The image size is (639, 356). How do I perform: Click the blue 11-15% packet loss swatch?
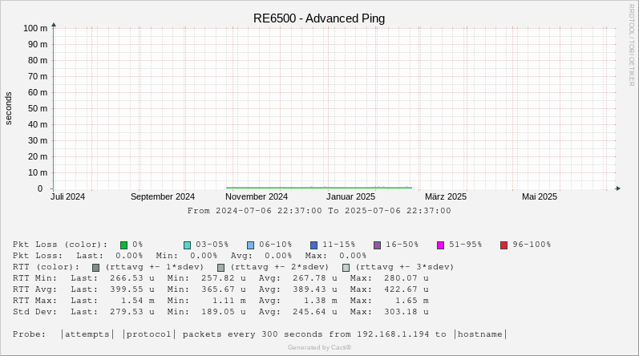click(313, 245)
